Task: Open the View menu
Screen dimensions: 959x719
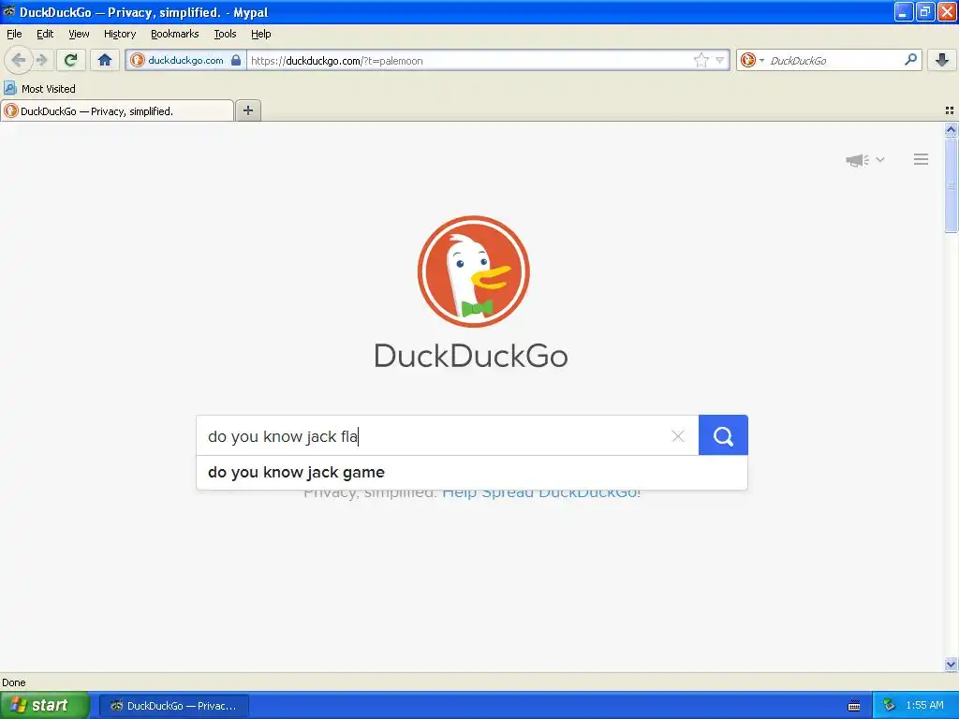Action: (x=79, y=34)
